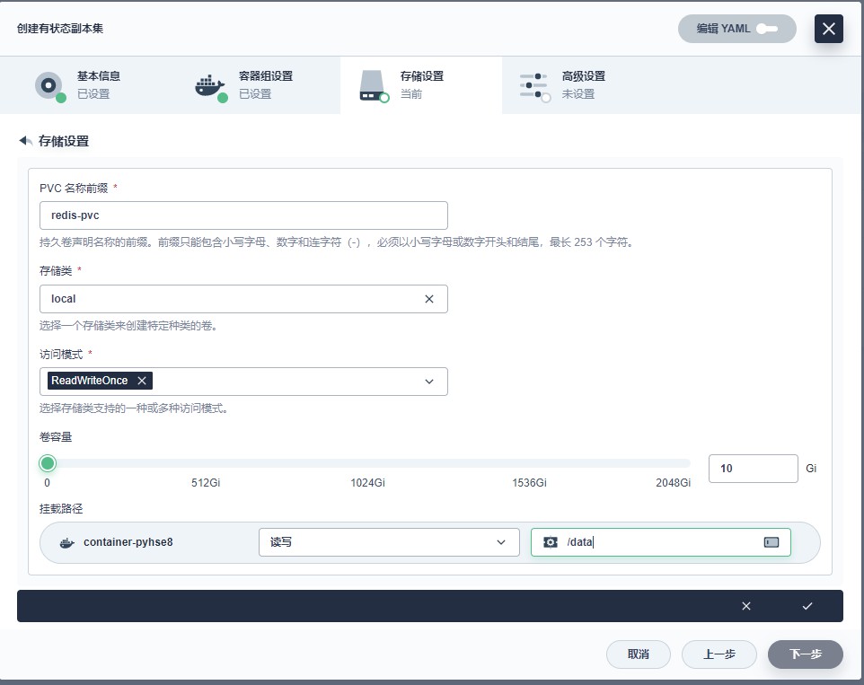Click the docker whale icon of 容器组设置

pos(210,85)
